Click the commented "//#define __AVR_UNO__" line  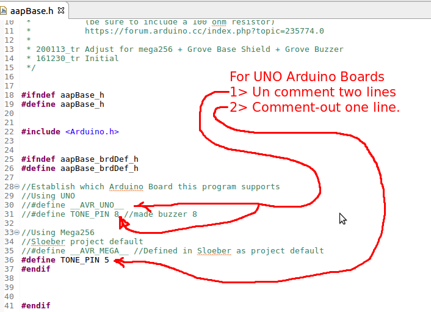point(72,205)
